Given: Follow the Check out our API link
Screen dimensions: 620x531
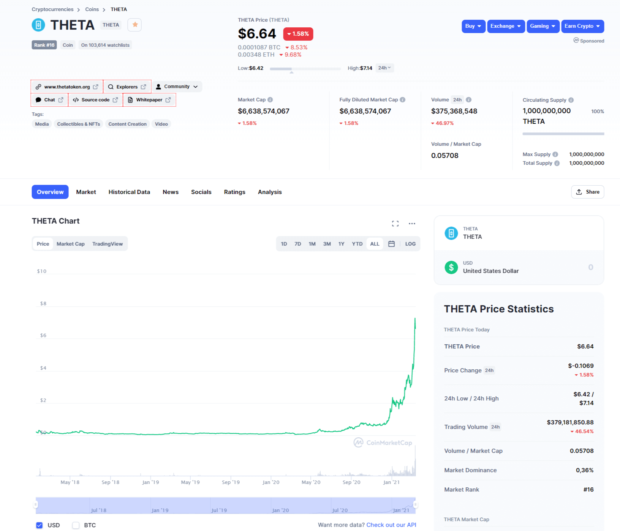Looking at the screenshot, I should (391, 525).
